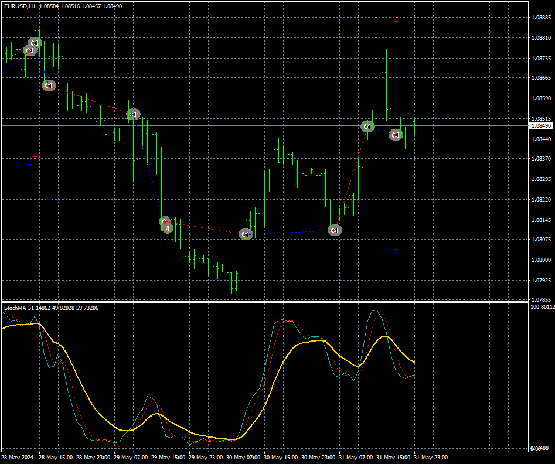This screenshot has height=464, width=555.
Task: Click the 29 May 07:00 time label
Action: [131, 458]
